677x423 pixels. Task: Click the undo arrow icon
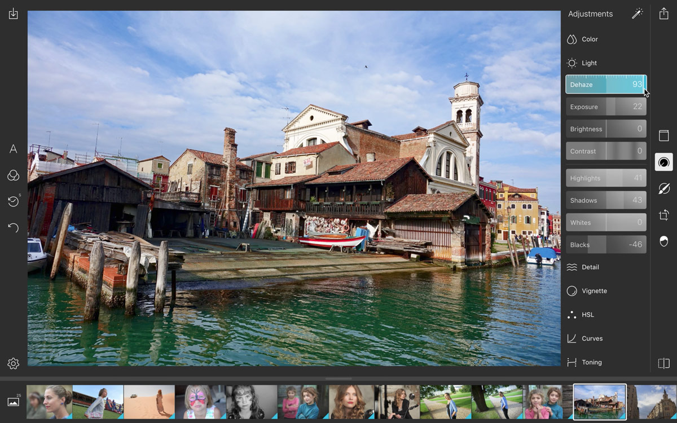point(14,228)
